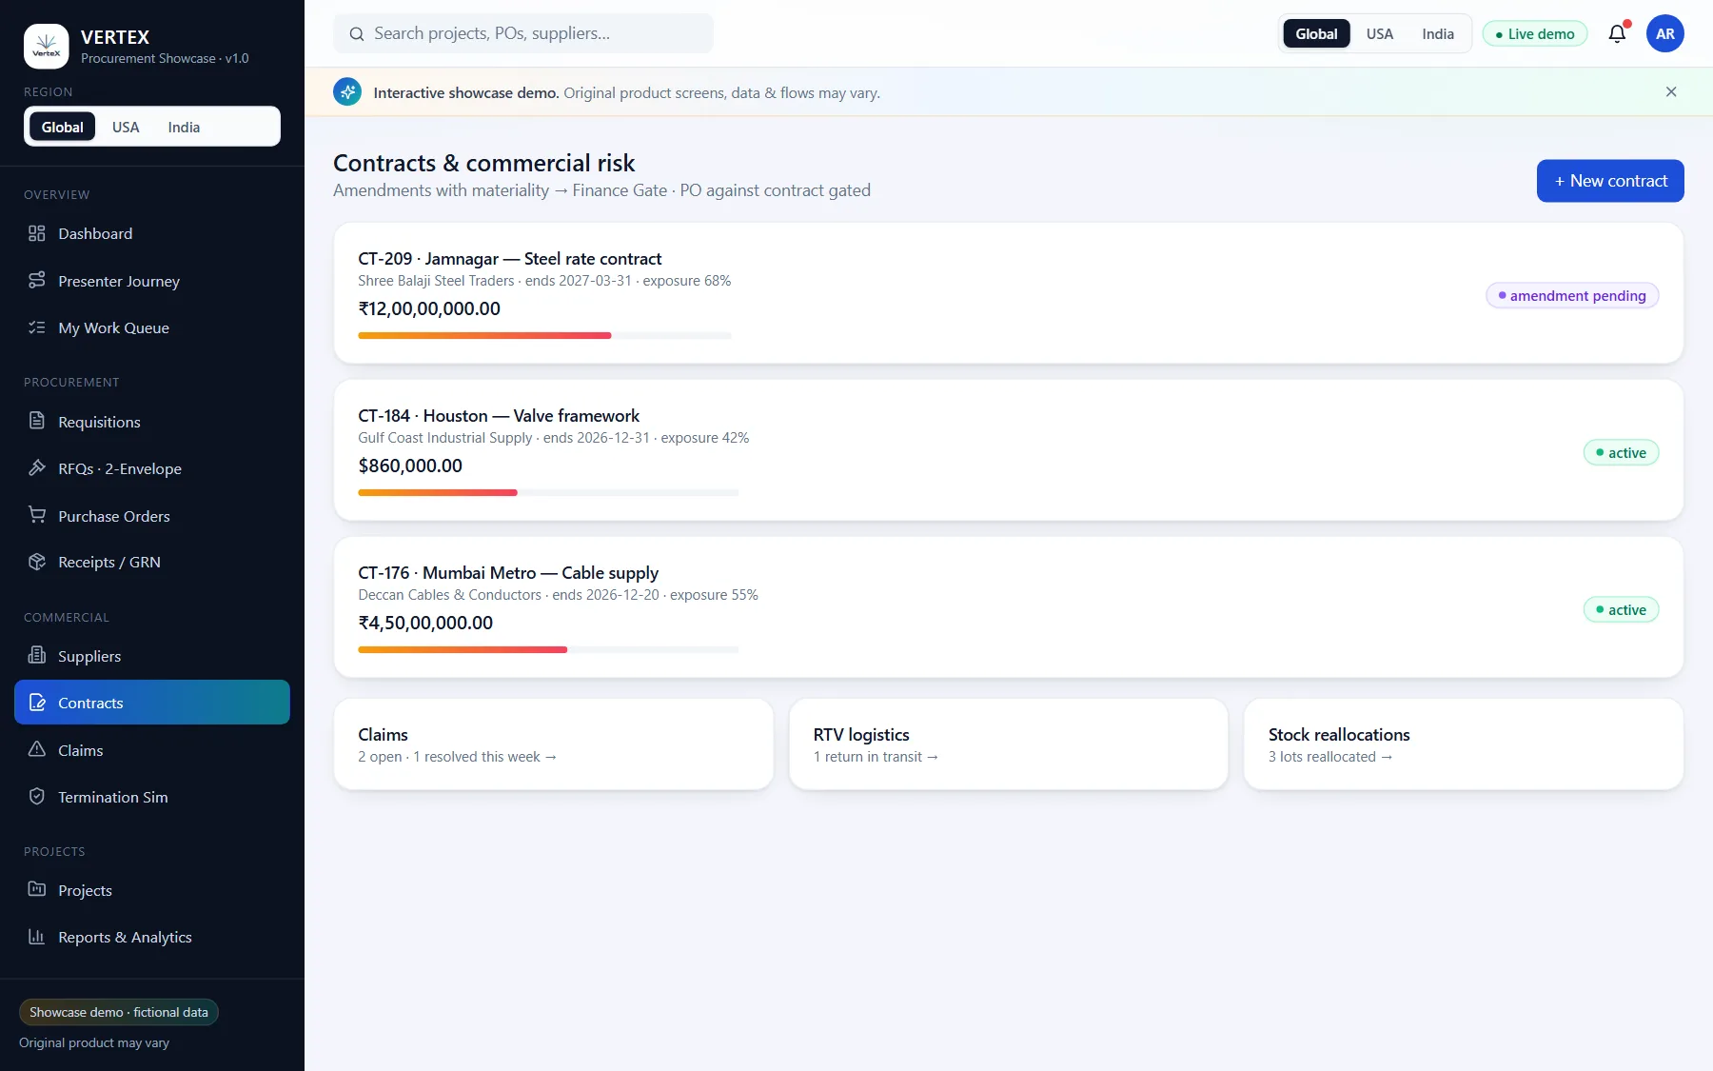The height and width of the screenshot is (1071, 1713).
Task: Click the Suppliers building icon
Action: click(37, 655)
